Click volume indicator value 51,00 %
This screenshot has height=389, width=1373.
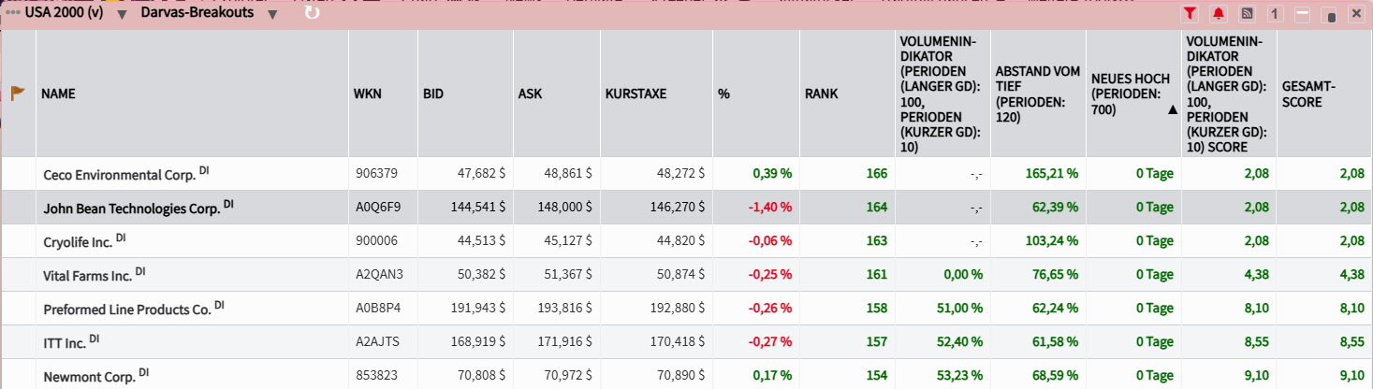click(958, 309)
